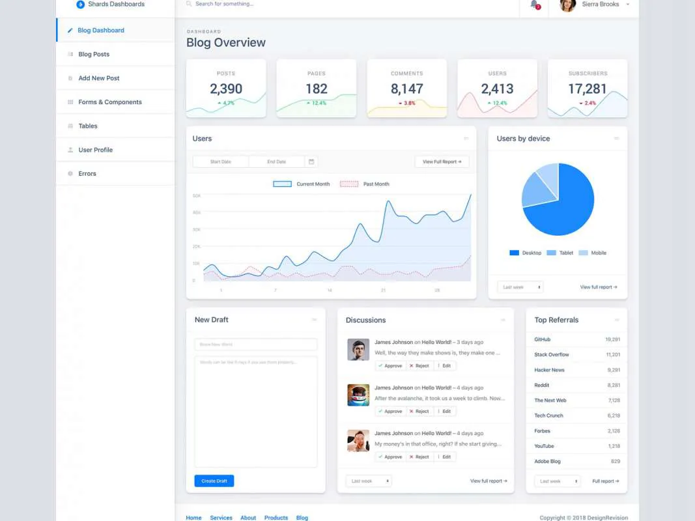
Task: Click the Desktop color swatch in legend
Action: pyautogui.click(x=515, y=253)
